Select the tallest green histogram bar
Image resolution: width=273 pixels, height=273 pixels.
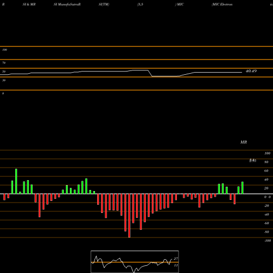click(16, 181)
